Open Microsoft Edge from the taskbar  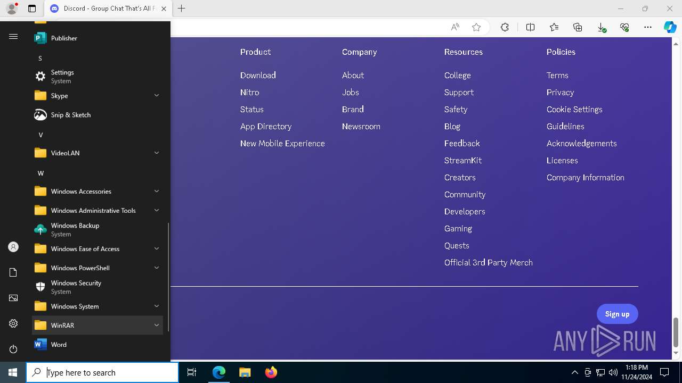coord(219,372)
